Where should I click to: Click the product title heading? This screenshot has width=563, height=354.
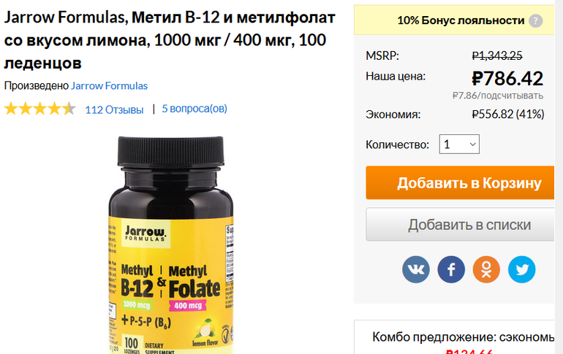coord(170,40)
